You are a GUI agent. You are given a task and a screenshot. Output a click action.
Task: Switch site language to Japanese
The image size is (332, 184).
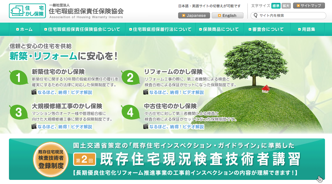click(194, 16)
